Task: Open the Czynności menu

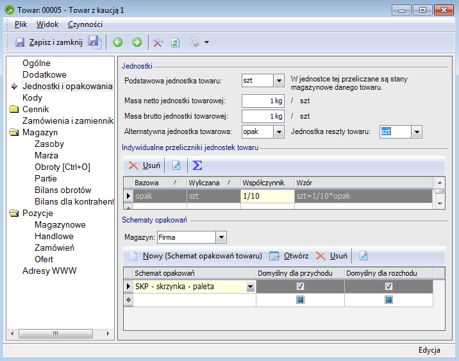Action: pos(85,24)
